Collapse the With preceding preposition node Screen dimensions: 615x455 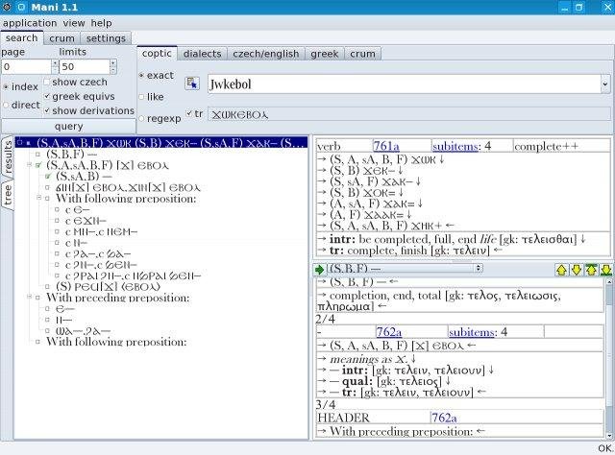(x=29, y=297)
